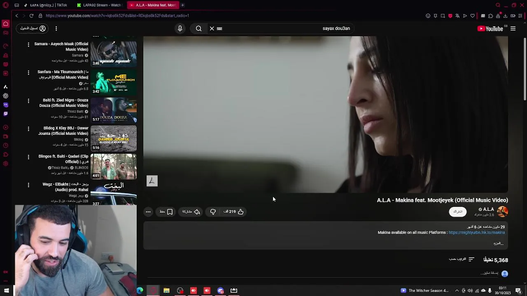
Task: Open File Explorer from the taskbar
Action: pyautogui.click(x=167, y=291)
